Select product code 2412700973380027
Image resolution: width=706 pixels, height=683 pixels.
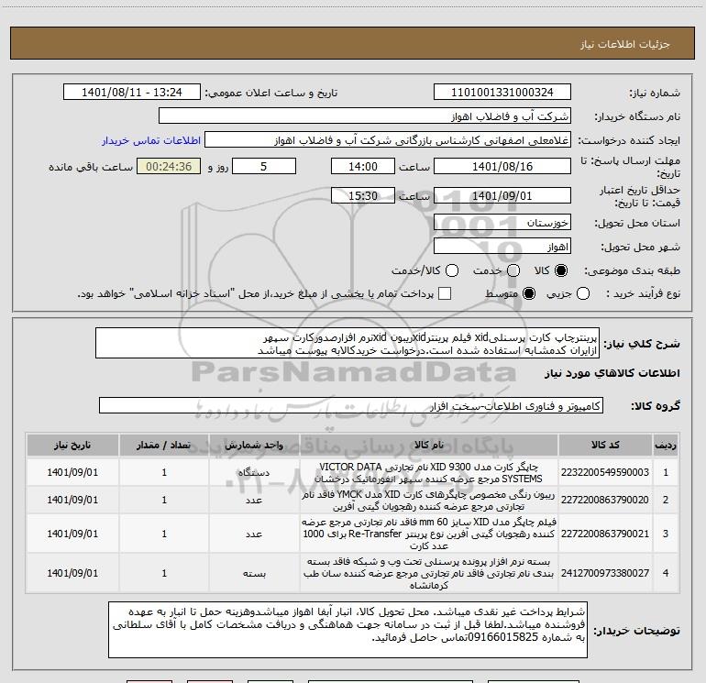coord(605,573)
